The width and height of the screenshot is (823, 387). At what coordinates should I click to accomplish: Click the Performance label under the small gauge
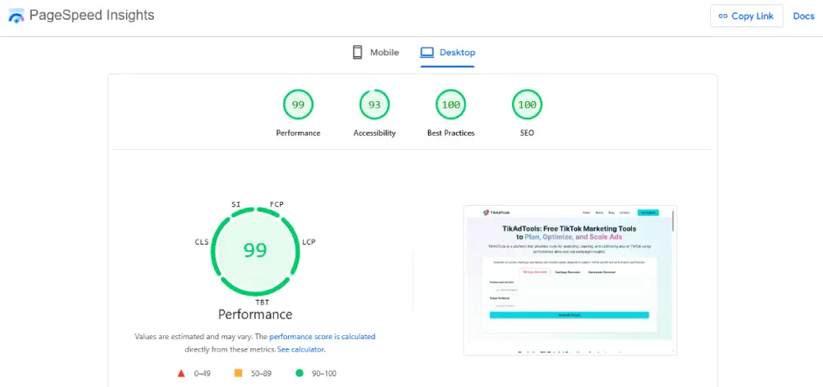[x=298, y=133]
